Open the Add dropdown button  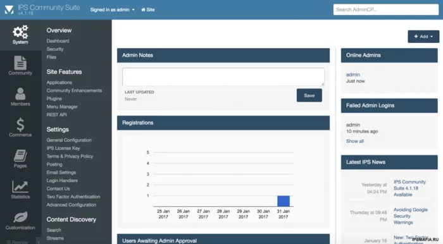point(423,37)
